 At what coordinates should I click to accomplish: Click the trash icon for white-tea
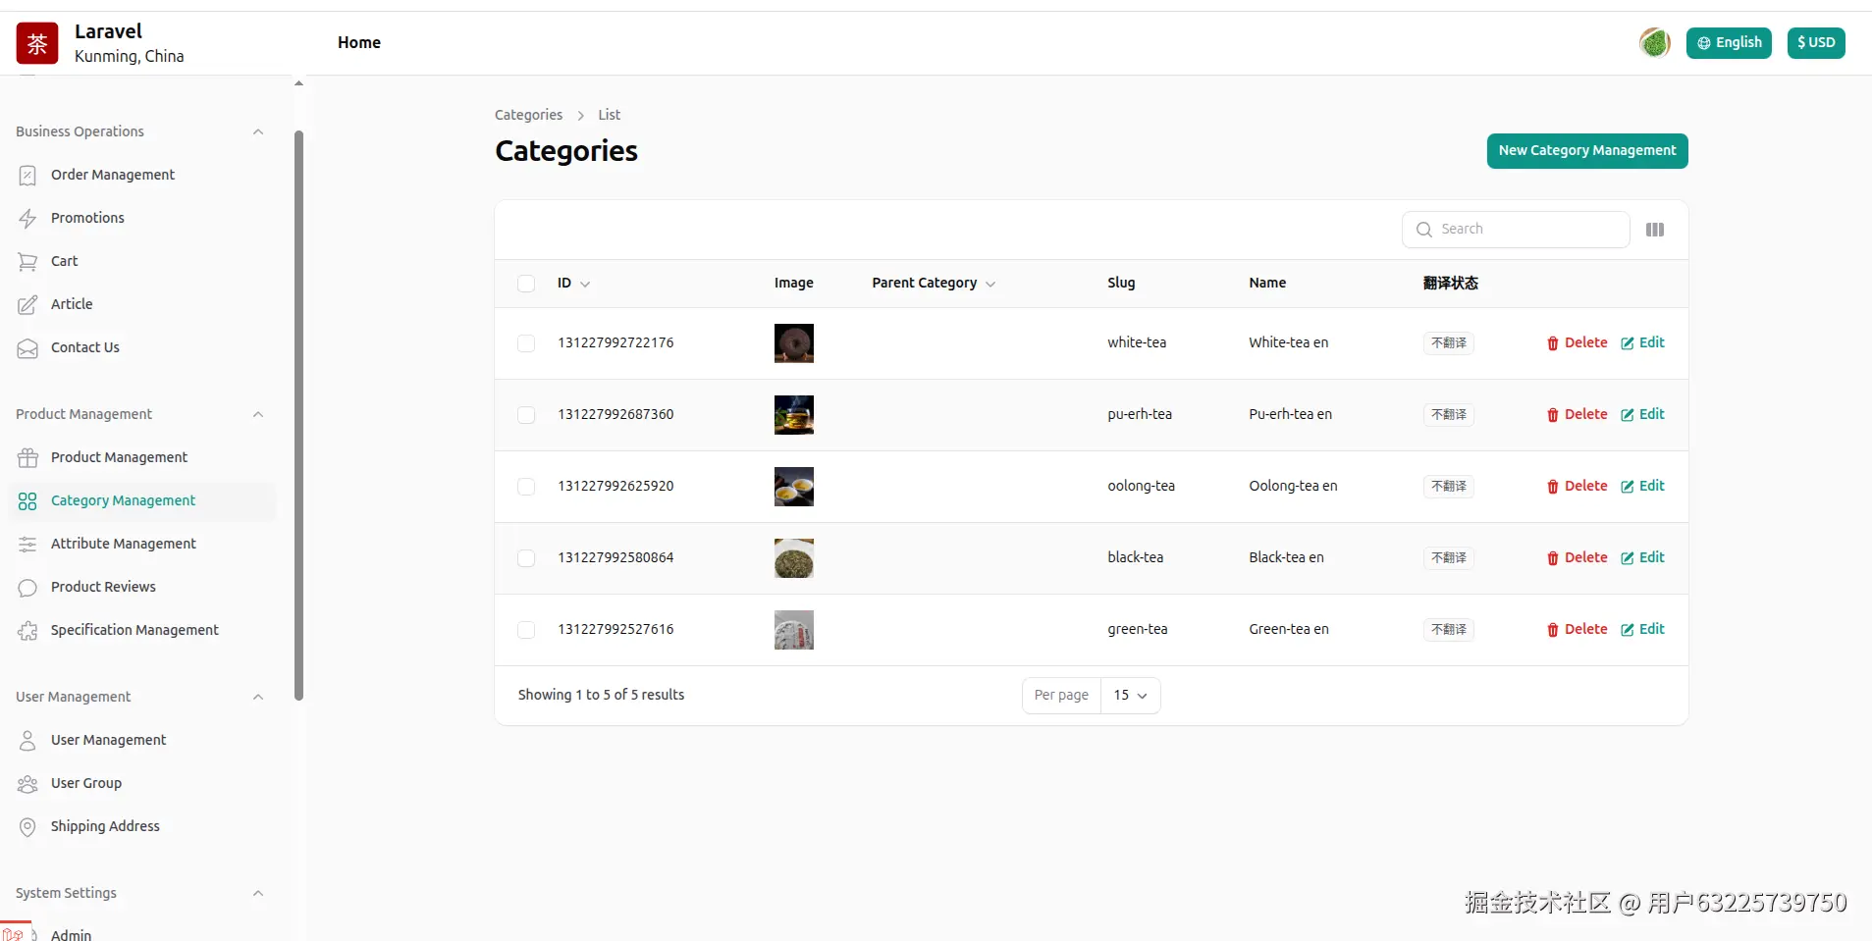point(1553,343)
